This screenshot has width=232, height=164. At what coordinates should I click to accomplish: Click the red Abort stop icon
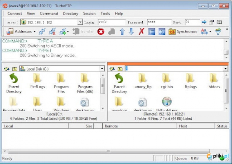point(101,32)
